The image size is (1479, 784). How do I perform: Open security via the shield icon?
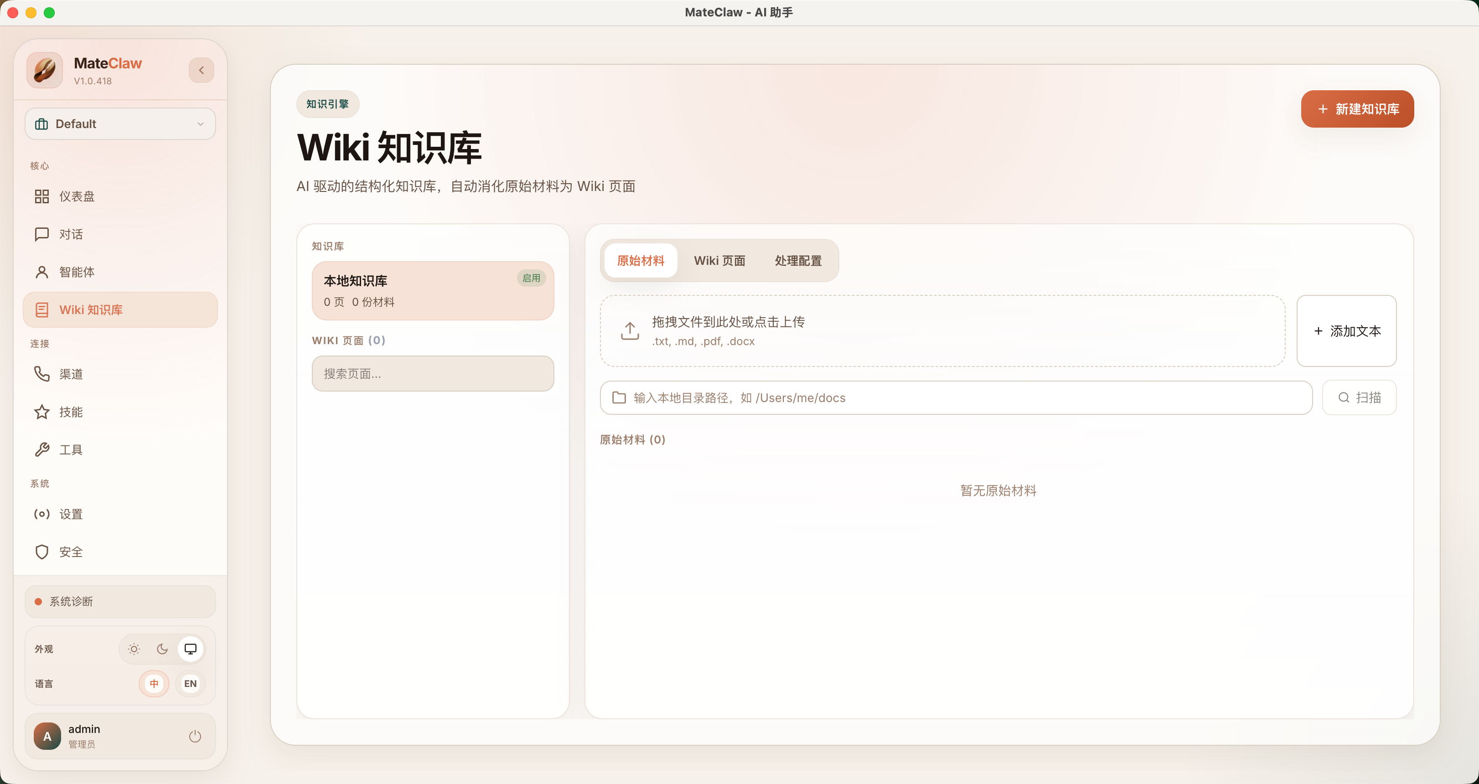(x=42, y=552)
